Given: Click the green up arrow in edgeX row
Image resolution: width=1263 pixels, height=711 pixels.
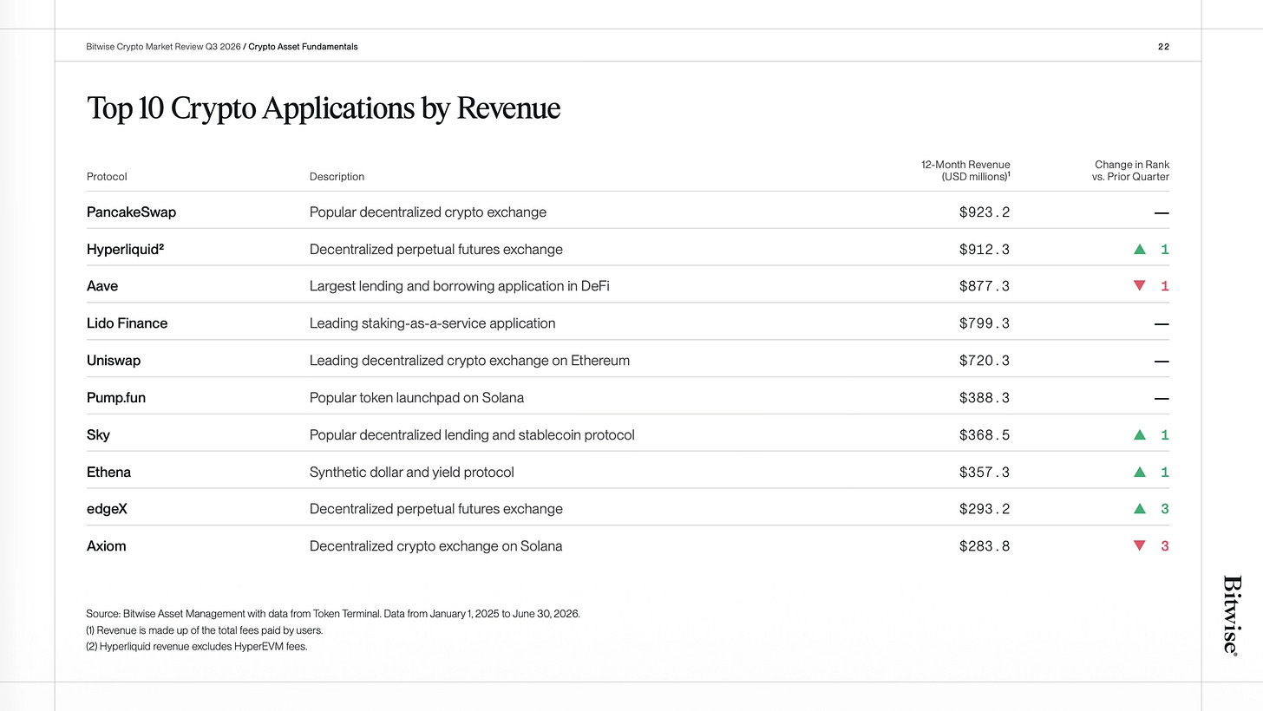Looking at the screenshot, I should pos(1140,509).
